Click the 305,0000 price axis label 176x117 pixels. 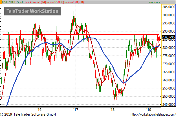(x=169, y=7)
